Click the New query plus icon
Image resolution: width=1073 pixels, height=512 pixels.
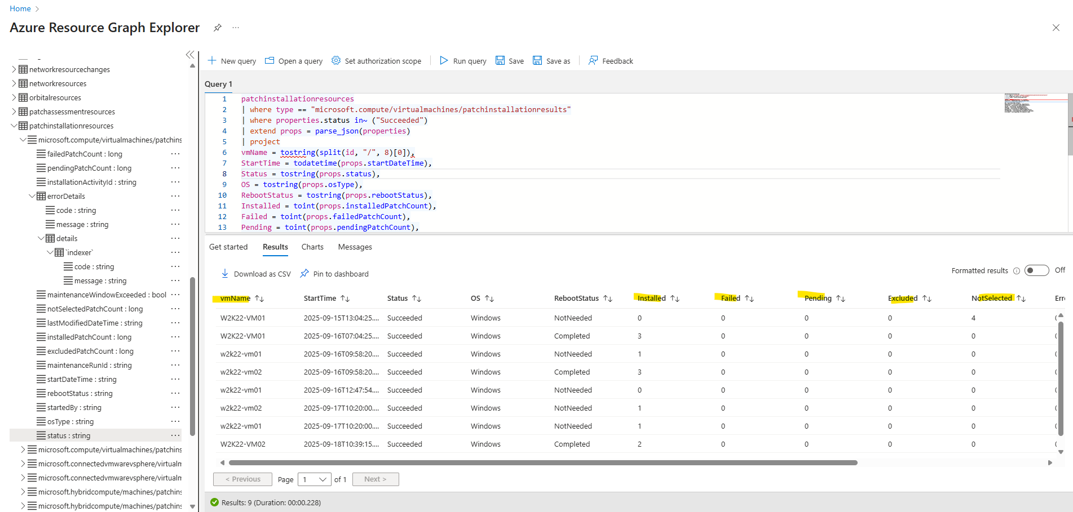[212, 60]
